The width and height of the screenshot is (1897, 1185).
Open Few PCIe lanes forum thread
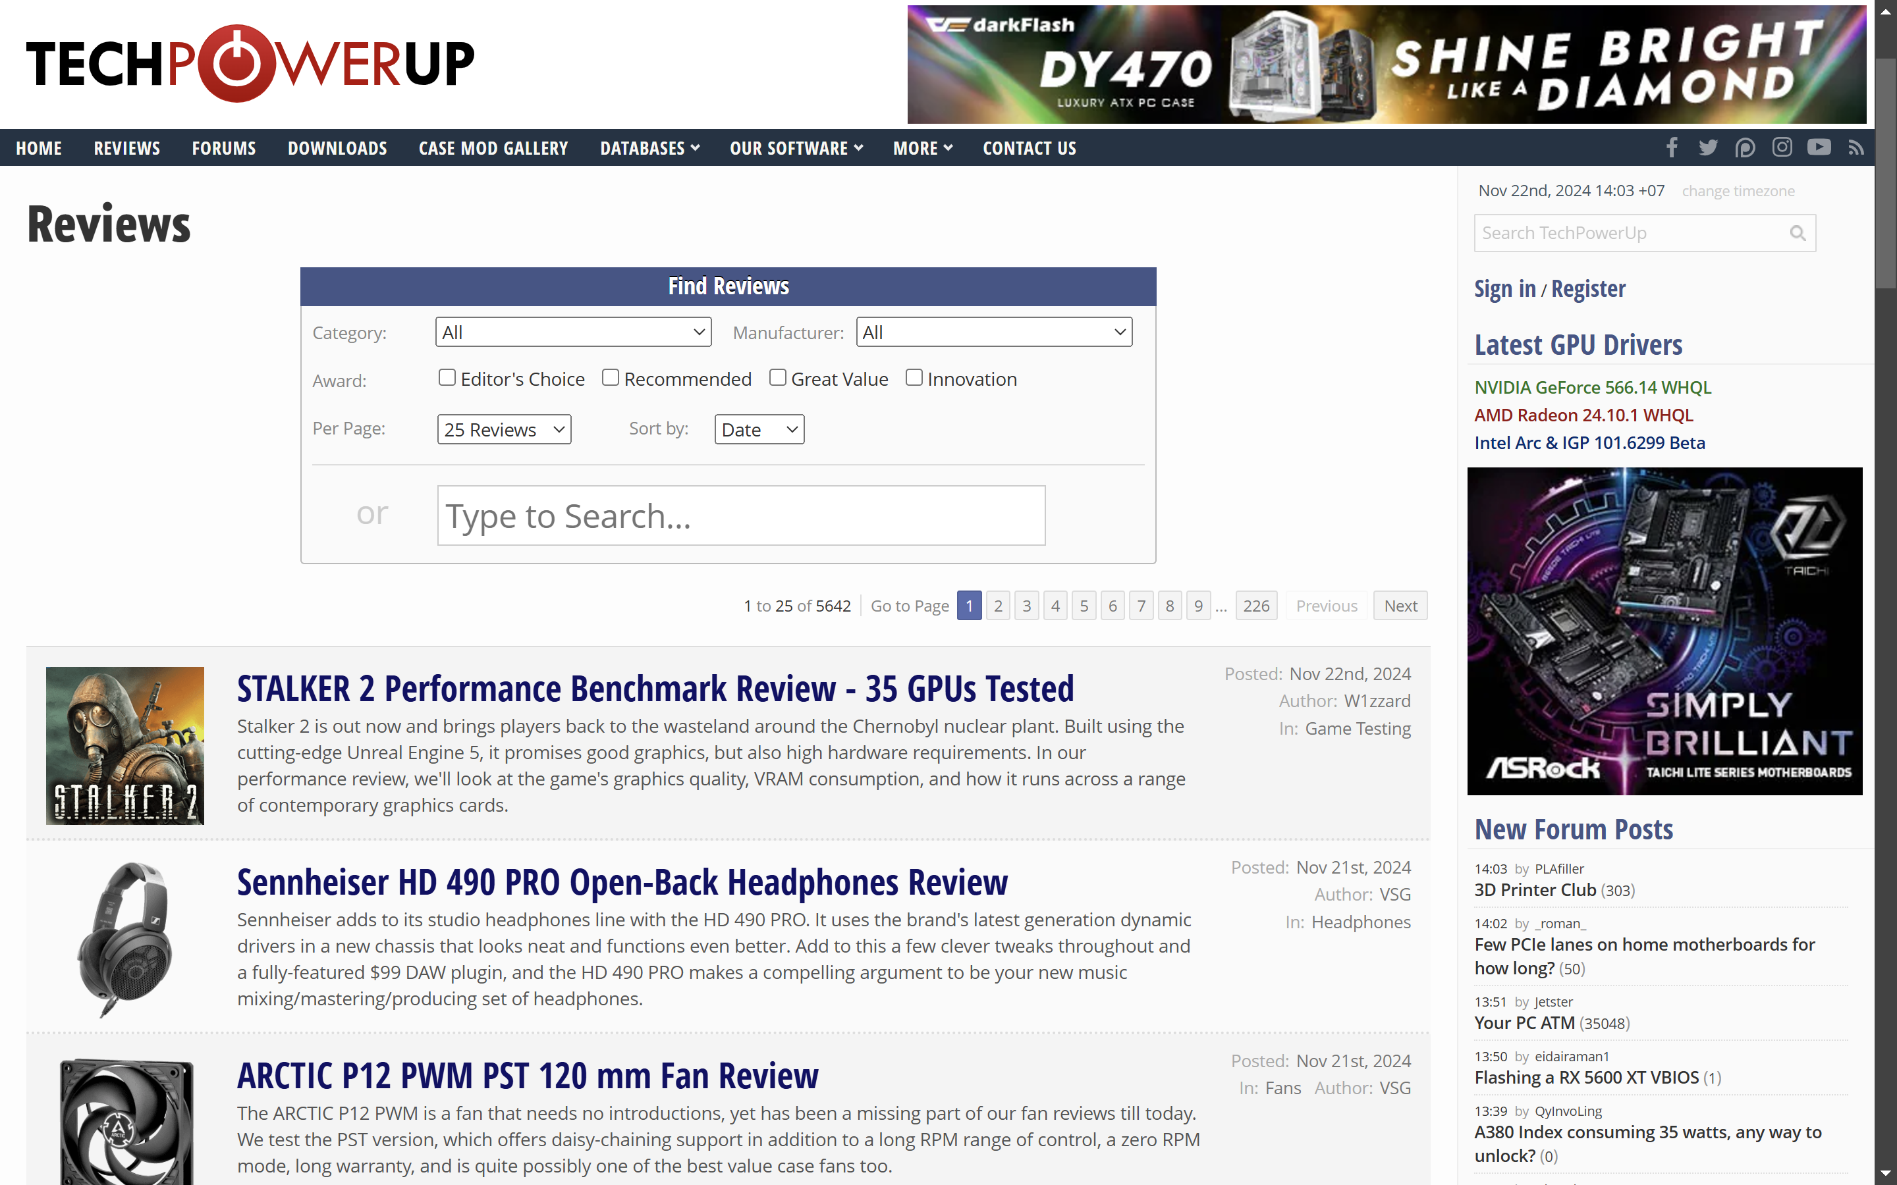tap(1645, 956)
